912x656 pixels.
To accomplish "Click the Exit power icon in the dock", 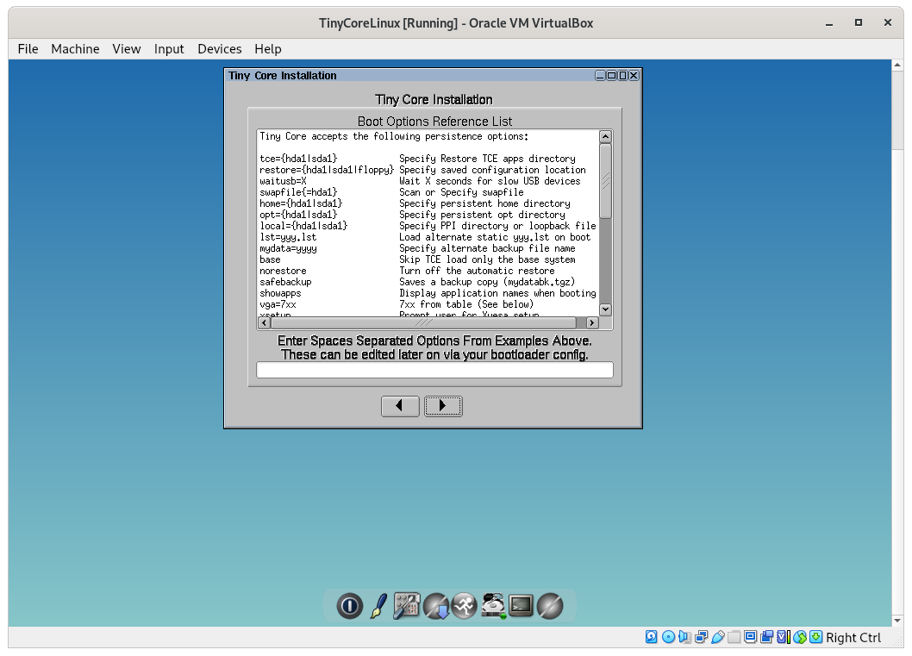I will (350, 606).
